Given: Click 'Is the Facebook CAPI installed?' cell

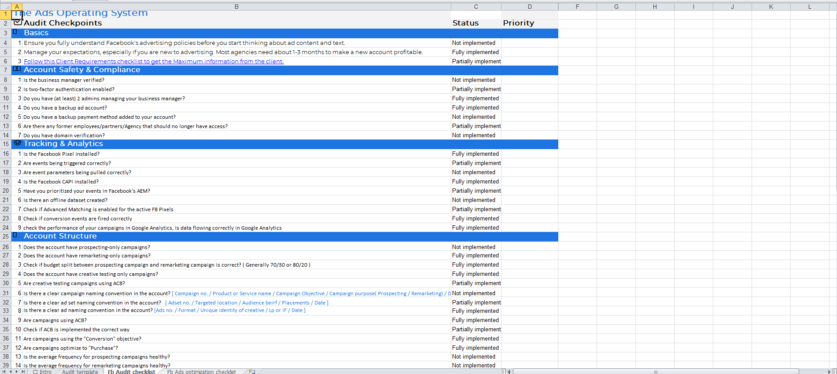Looking at the screenshot, I should 236,181.
